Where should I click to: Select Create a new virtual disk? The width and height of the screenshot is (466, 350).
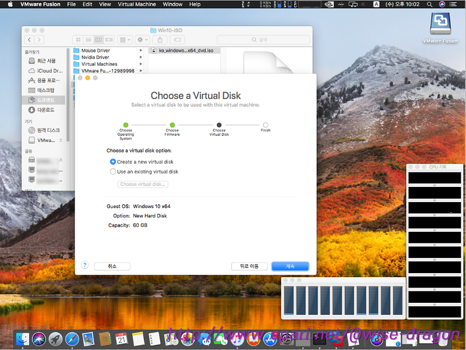point(113,162)
